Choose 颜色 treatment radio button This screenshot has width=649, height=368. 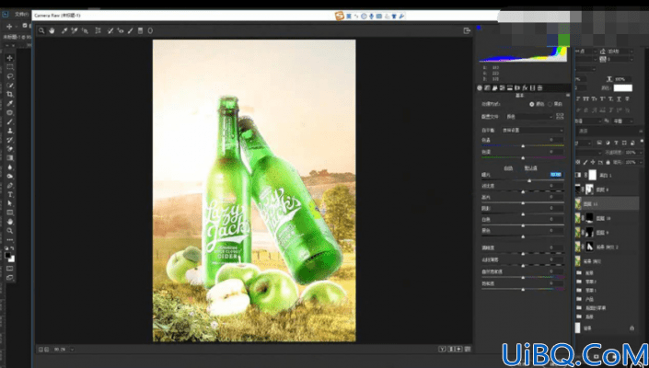pyautogui.click(x=532, y=104)
